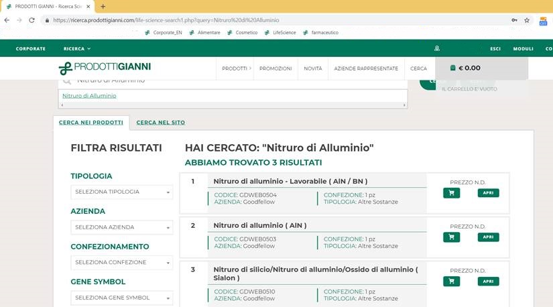Open the Seleziona Tipologia dropdown
This screenshot has width=553, height=307.
coord(121,192)
